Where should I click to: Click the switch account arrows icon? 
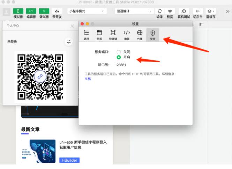point(69,42)
